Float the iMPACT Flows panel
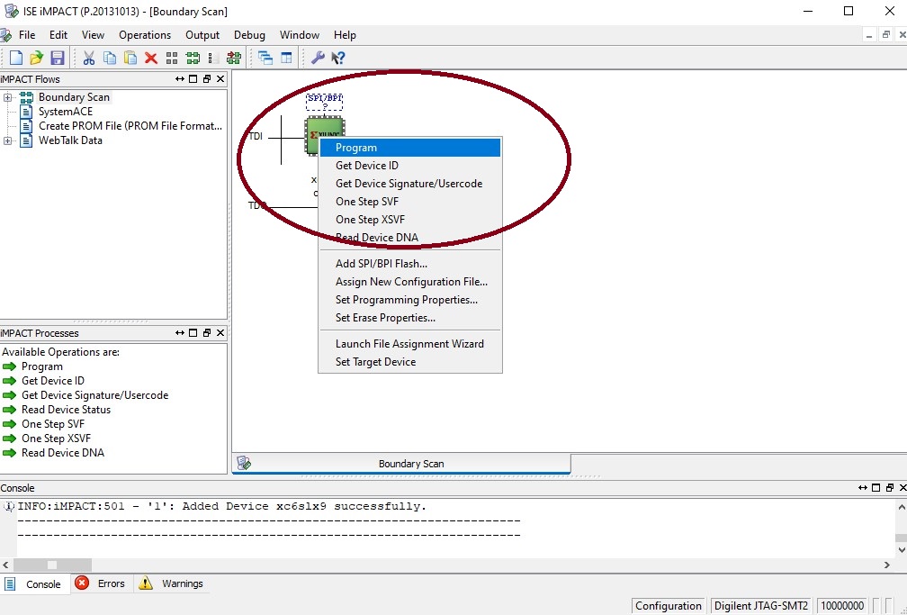This screenshot has width=907, height=615. [x=207, y=78]
